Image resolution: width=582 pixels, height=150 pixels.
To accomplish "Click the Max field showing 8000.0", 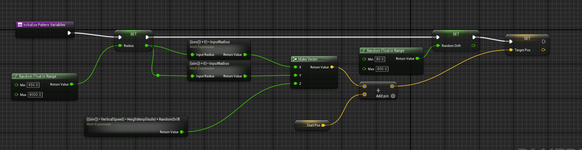I will pos(35,95).
